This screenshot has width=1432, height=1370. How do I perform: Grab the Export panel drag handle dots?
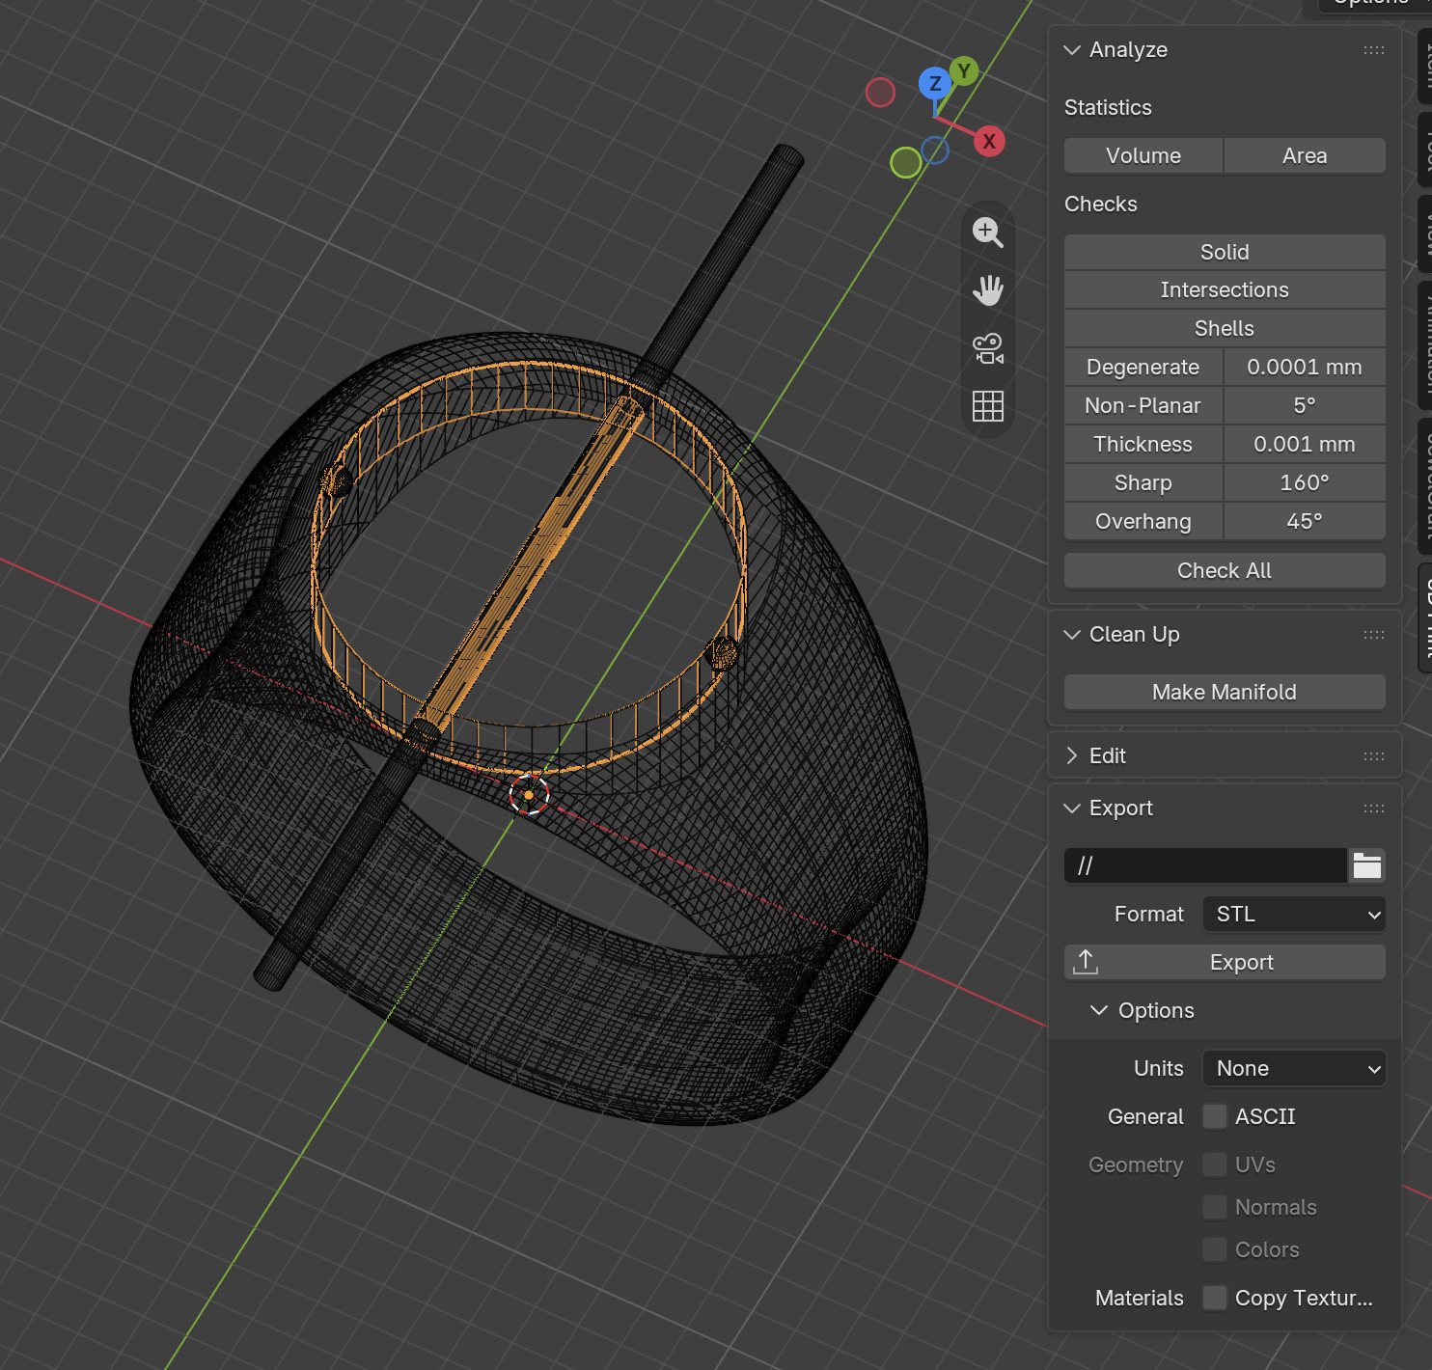coord(1374,808)
